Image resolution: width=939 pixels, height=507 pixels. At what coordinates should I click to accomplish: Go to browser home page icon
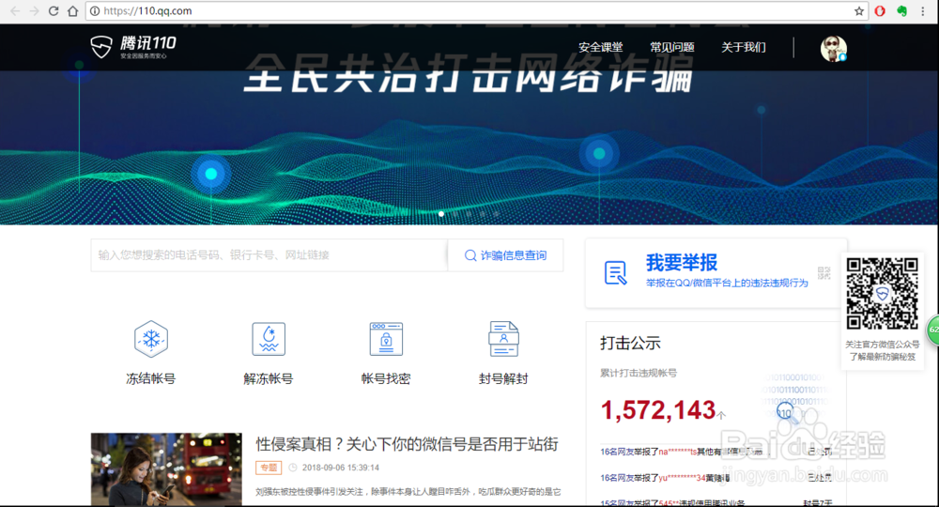[72, 10]
